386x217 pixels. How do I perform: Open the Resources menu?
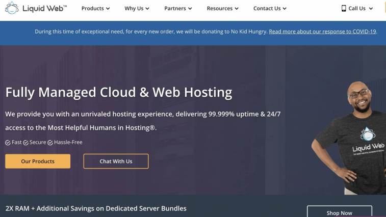222,8
